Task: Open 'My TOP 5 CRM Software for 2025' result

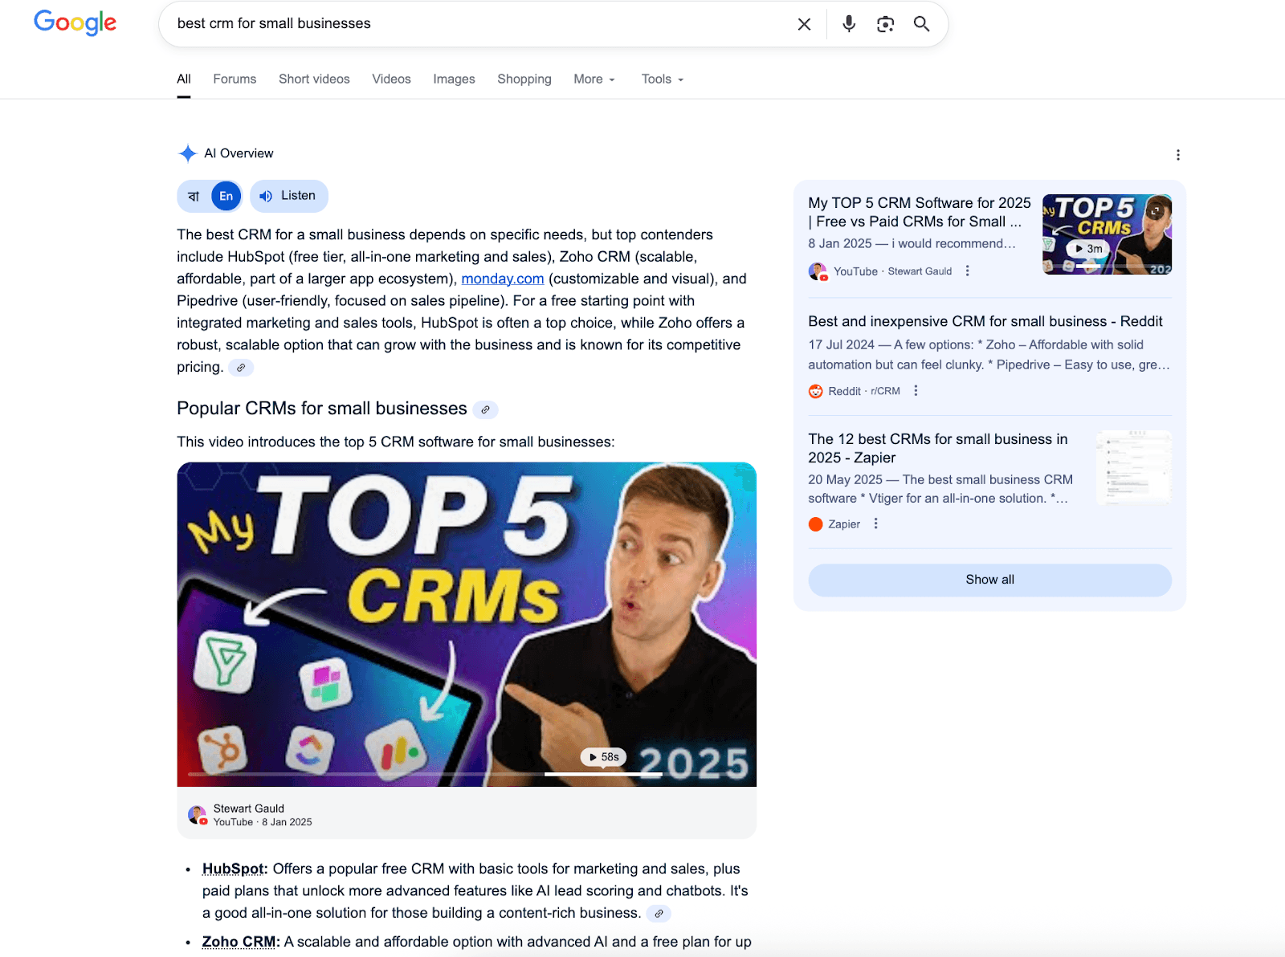Action: (919, 212)
